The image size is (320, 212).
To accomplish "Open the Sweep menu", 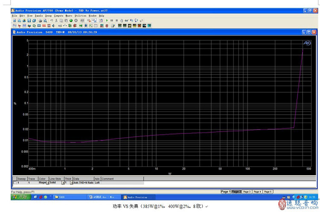I will pos(48,15).
